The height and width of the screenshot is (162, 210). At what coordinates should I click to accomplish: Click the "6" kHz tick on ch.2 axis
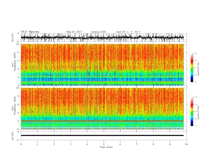click(x=19, y=105)
